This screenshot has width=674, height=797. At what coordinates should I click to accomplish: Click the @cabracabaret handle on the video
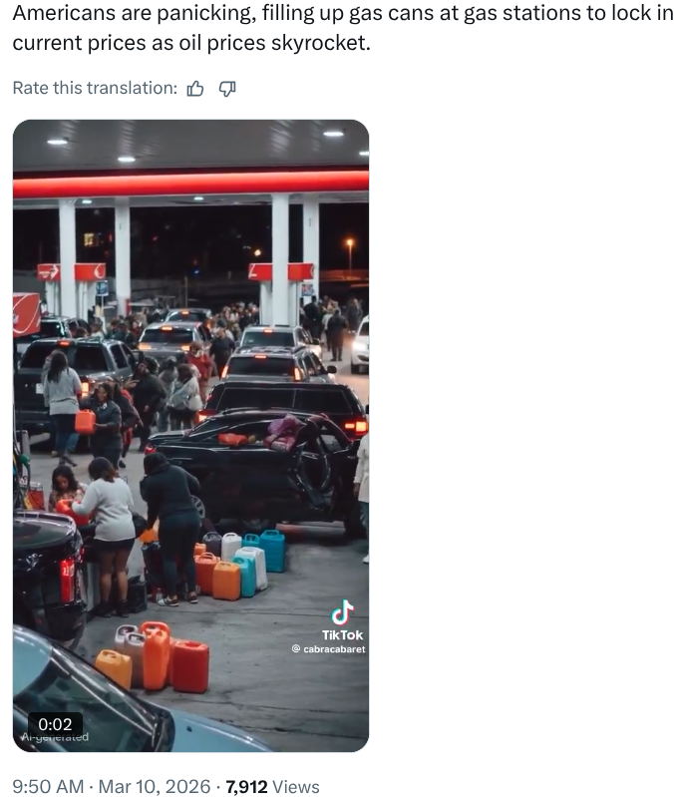pos(329,649)
